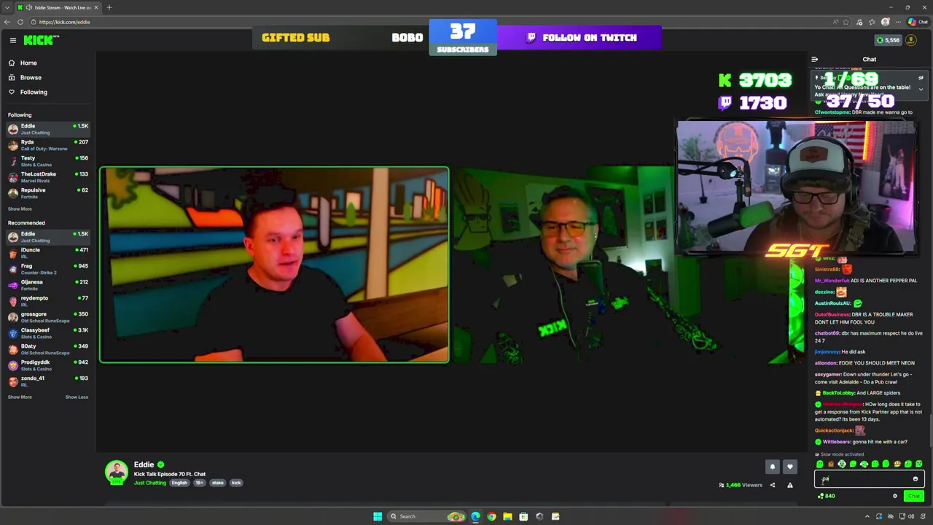
Task: Hide the pinned chat message
Action: pos(921,77)
